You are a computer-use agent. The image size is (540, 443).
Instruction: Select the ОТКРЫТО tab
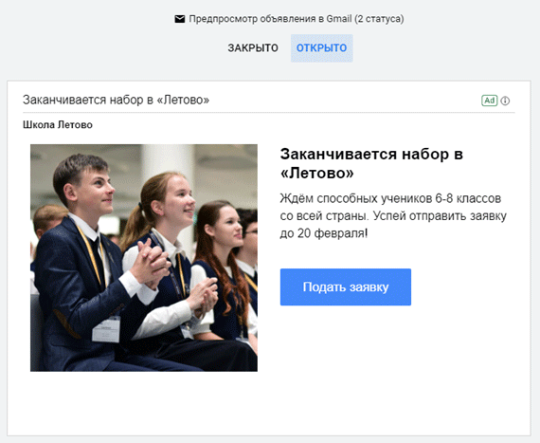322,48
